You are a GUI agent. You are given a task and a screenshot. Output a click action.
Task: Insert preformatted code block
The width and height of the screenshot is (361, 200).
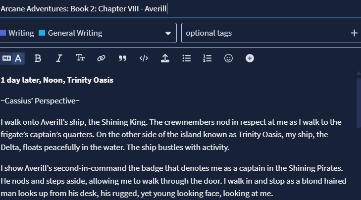(144, 58)
